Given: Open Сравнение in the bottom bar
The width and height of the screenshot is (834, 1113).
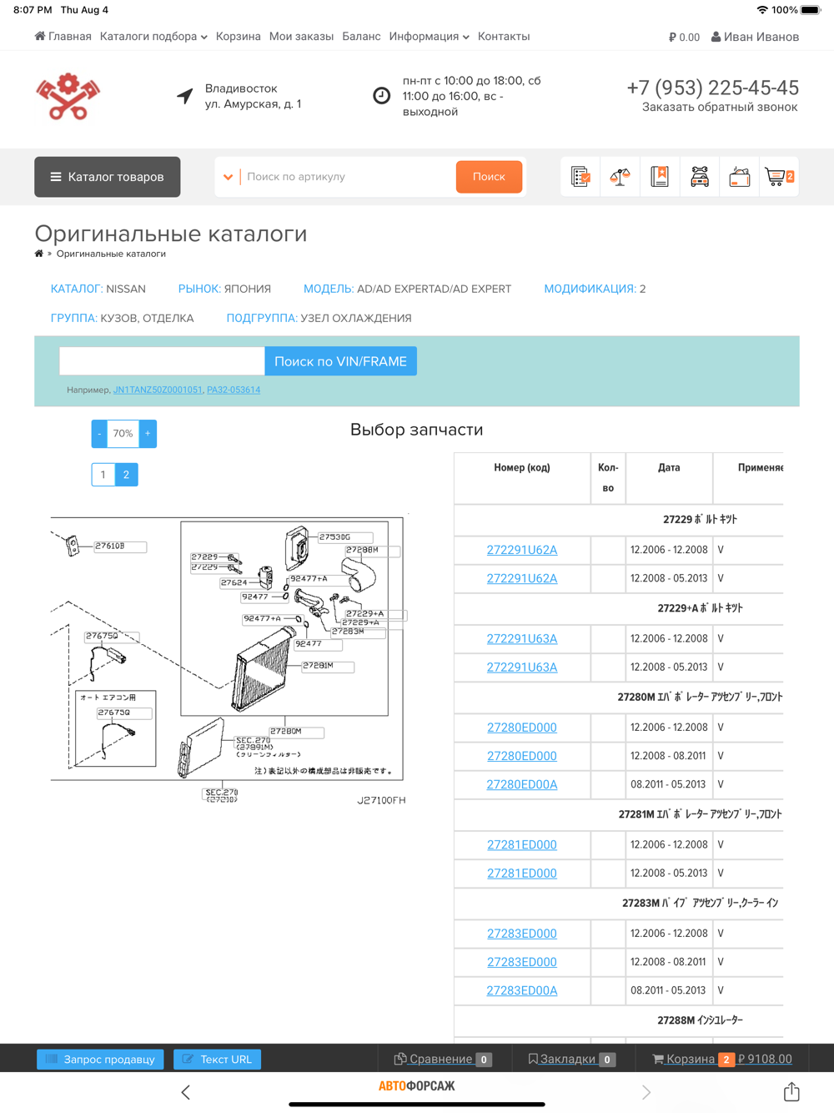Looking at the screenshot, I should 442,1060.
